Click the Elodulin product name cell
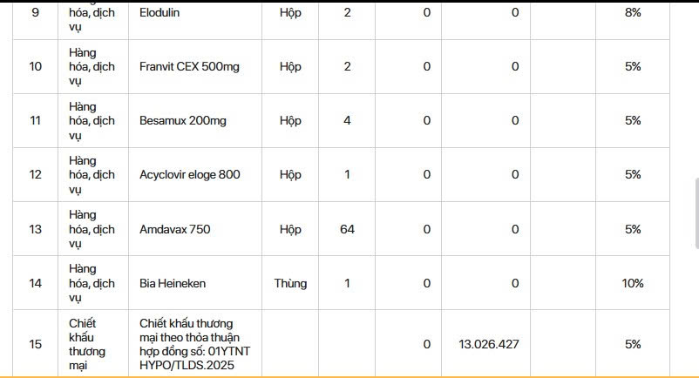This screenshot has height=378, width=699. click(159, 13)
